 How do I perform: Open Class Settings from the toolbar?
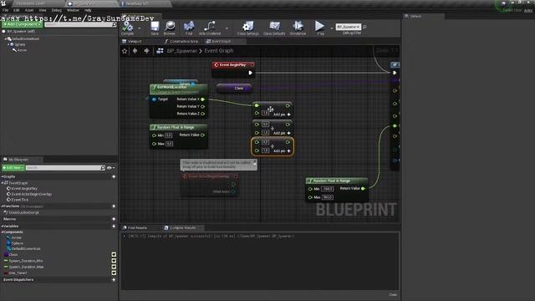coord(248,28)
